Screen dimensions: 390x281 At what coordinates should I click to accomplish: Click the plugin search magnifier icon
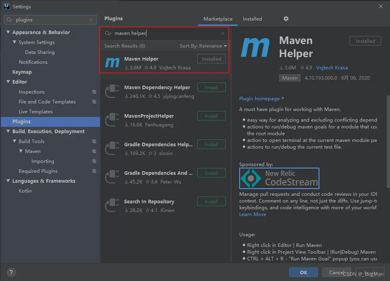(108, 33)
